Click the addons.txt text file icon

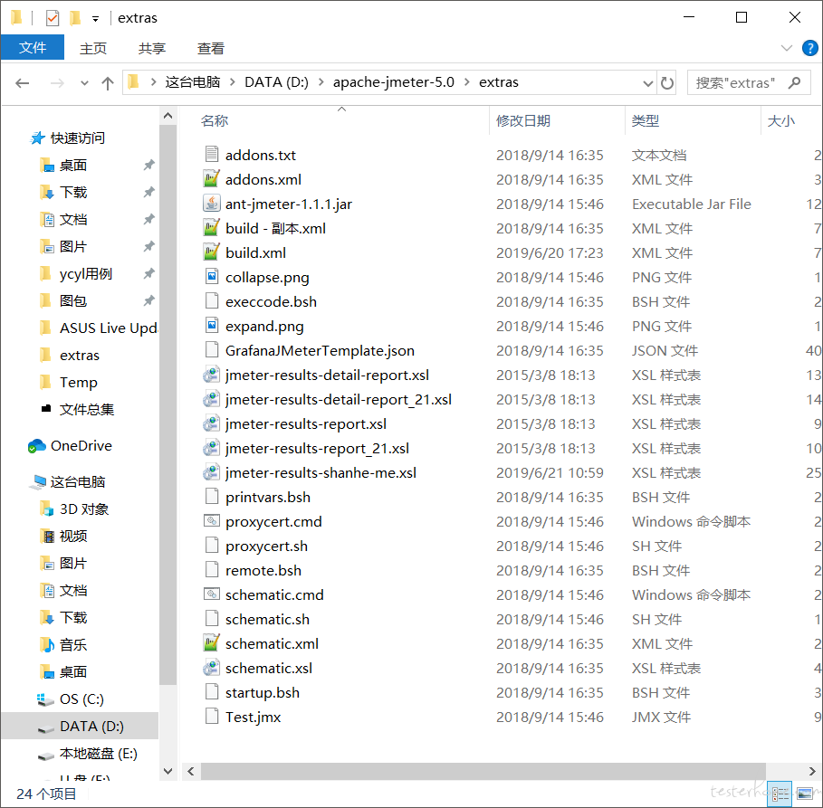(x=212, y=154)
